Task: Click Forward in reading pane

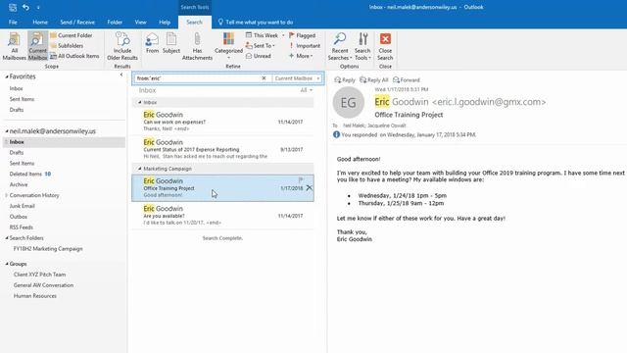Action: pos(407,80)
